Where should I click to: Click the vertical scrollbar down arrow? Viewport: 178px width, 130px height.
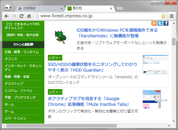coord(174,121)
